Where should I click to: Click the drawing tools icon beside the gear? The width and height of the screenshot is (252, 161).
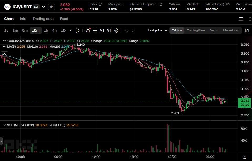pos(102,30)
